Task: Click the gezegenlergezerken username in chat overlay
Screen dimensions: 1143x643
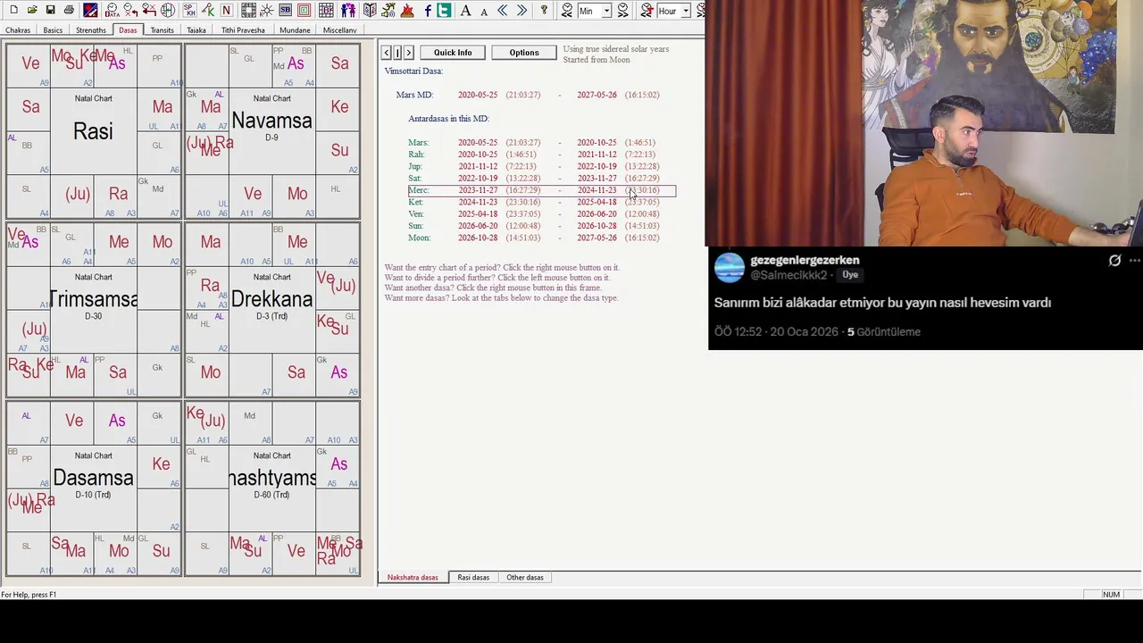Action: pyautogui.click(x=805, y=260)
